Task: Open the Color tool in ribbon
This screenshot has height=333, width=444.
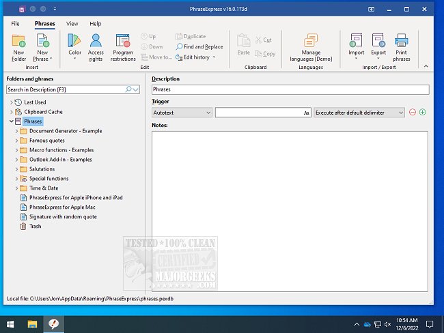Action: [x=74, y=41]
